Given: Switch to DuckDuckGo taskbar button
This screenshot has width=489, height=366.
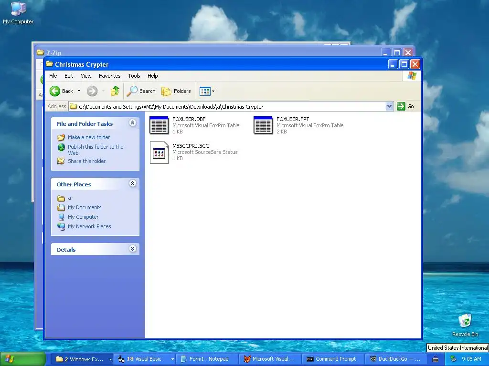Looking at the screenshot, I should click(x=395, y=359).
